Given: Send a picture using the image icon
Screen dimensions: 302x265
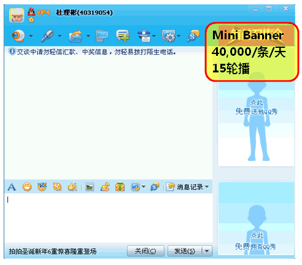Looking at the screenshot, I should tap(90, 187).
